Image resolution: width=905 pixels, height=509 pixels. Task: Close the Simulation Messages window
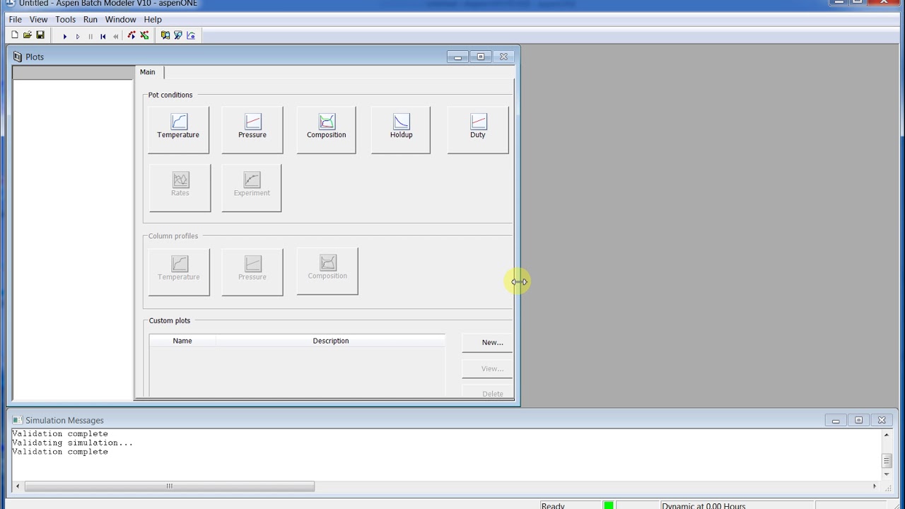point(882,421)
